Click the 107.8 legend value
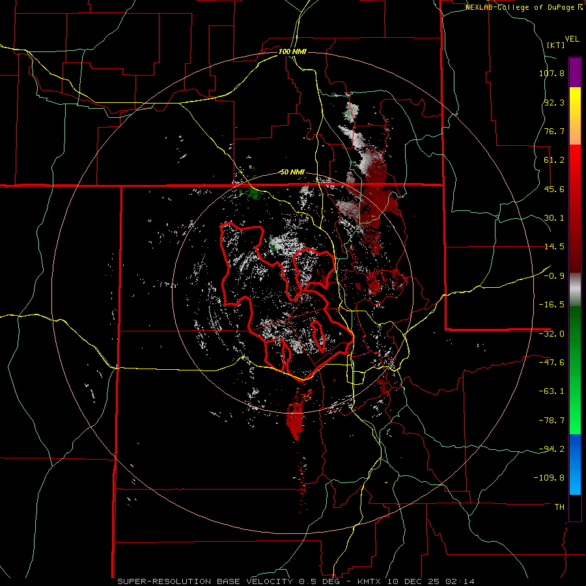Image resolution: width=586 pixels, height=586 pixels. [x=551, y=73]
